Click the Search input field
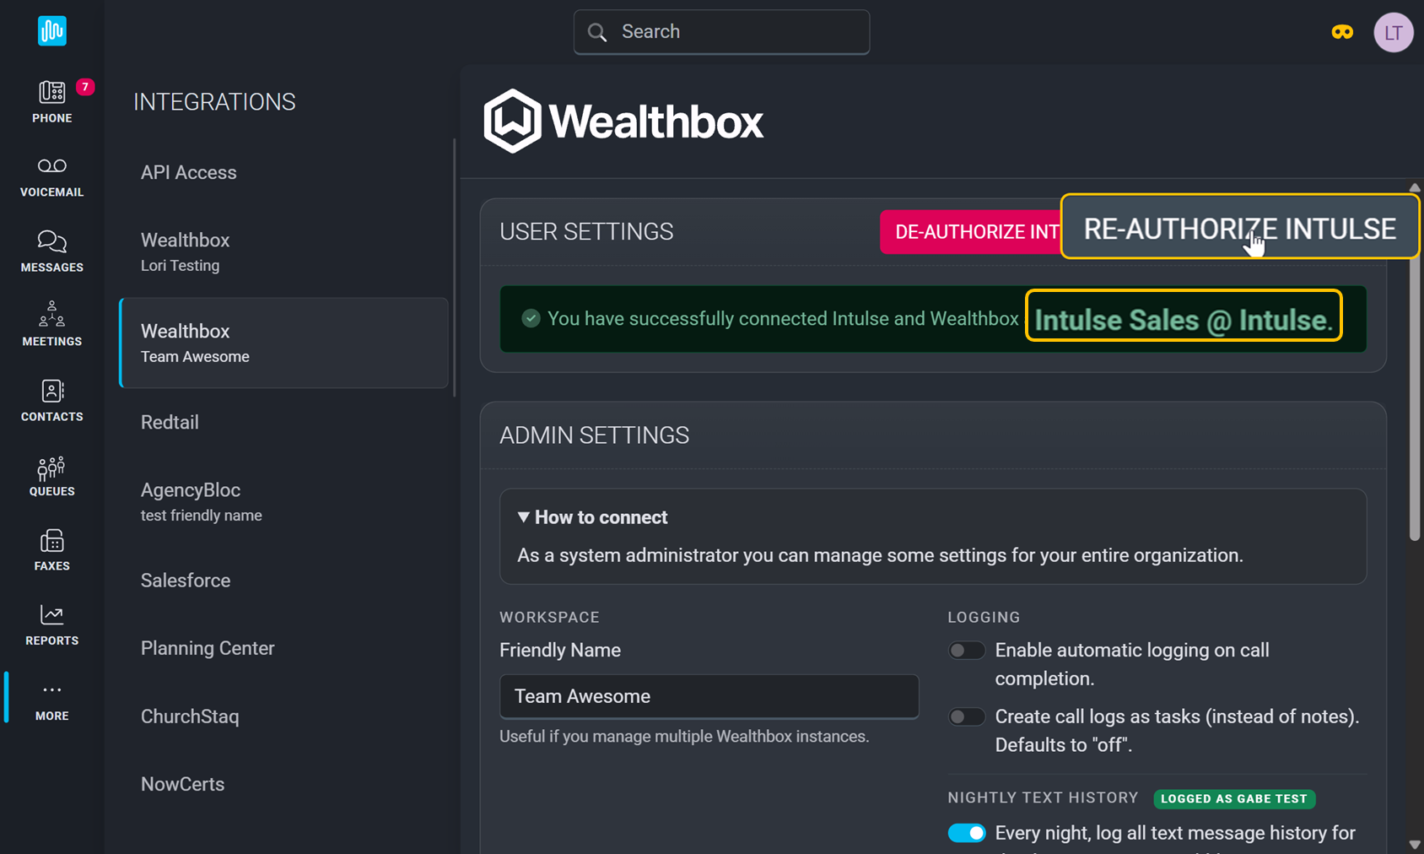Screen dimensions: 1424x854 721,32
